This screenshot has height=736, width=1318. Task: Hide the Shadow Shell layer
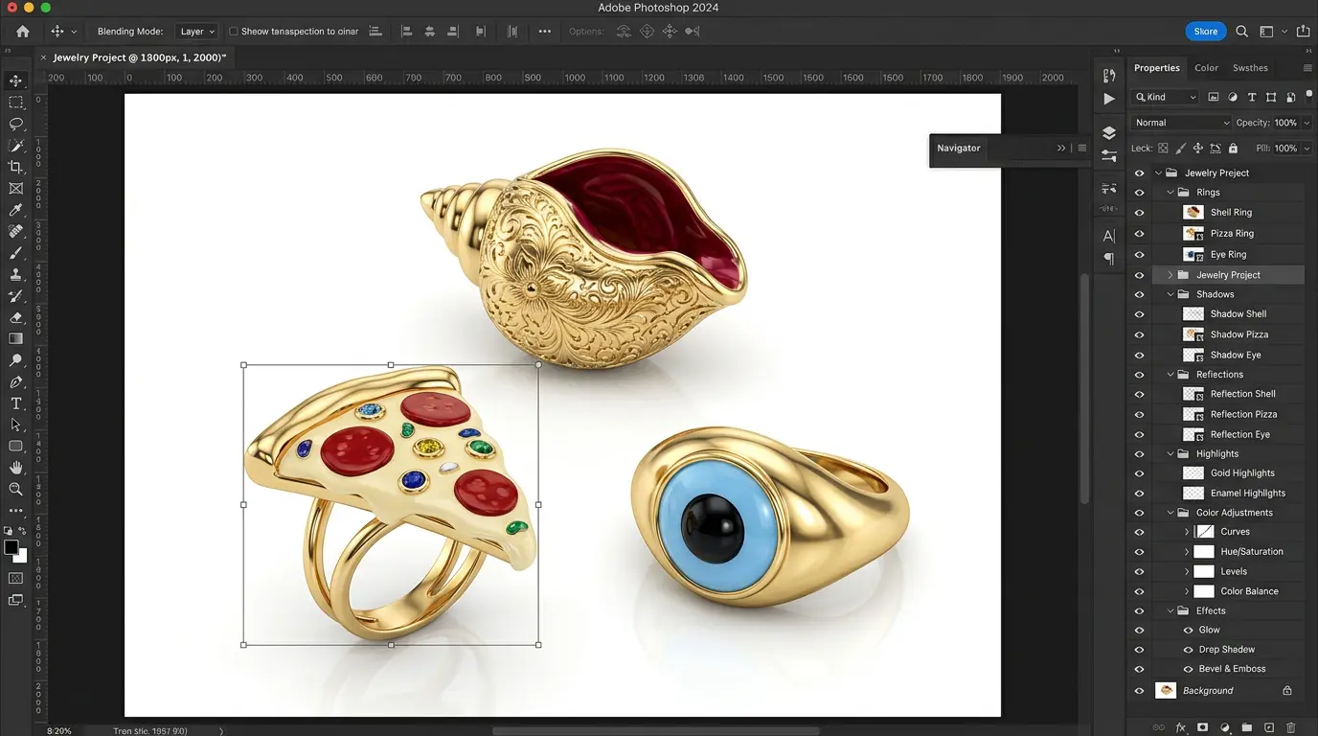pos(1139,314)
